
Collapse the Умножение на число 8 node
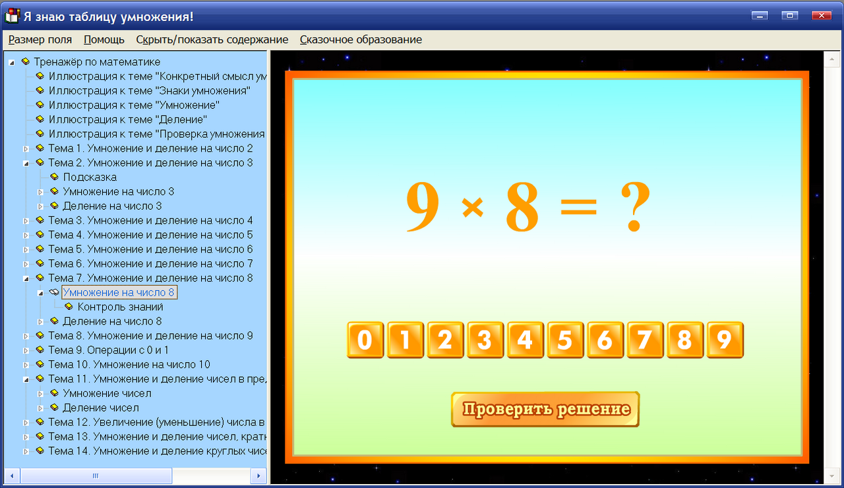click(x=41, y=293)
